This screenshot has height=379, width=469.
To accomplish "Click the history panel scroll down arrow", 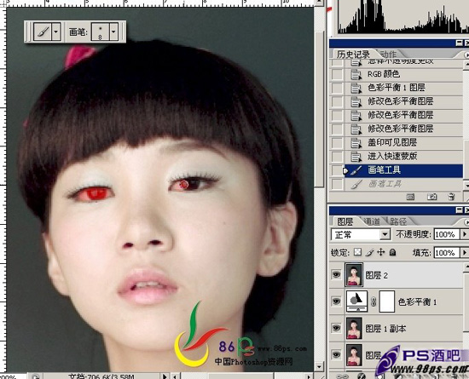I will [466, 185].
